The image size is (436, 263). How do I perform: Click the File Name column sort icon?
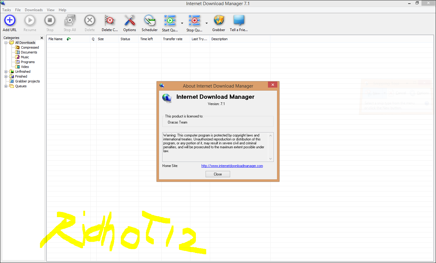[69, 39]
